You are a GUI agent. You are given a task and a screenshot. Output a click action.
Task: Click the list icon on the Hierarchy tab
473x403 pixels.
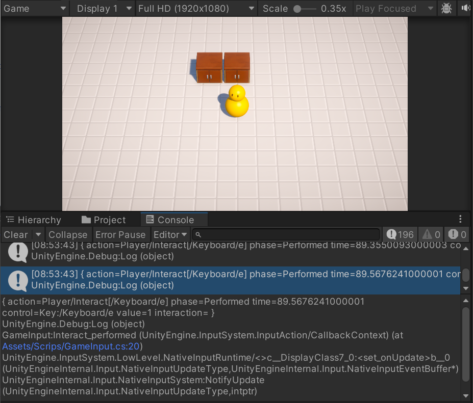pyautogui.click(x=11, y=220)
